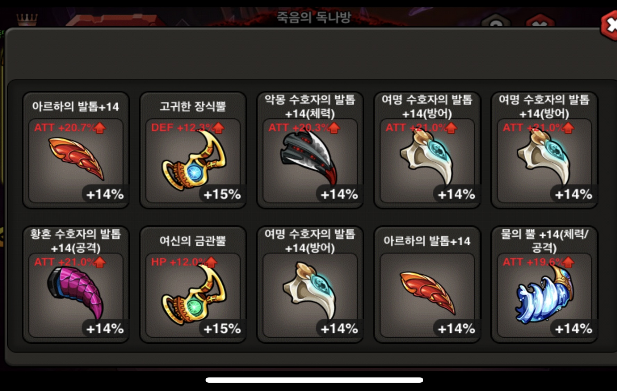
Task: Click the 죽음의 독나방 title text
Action: coord(314,17)
